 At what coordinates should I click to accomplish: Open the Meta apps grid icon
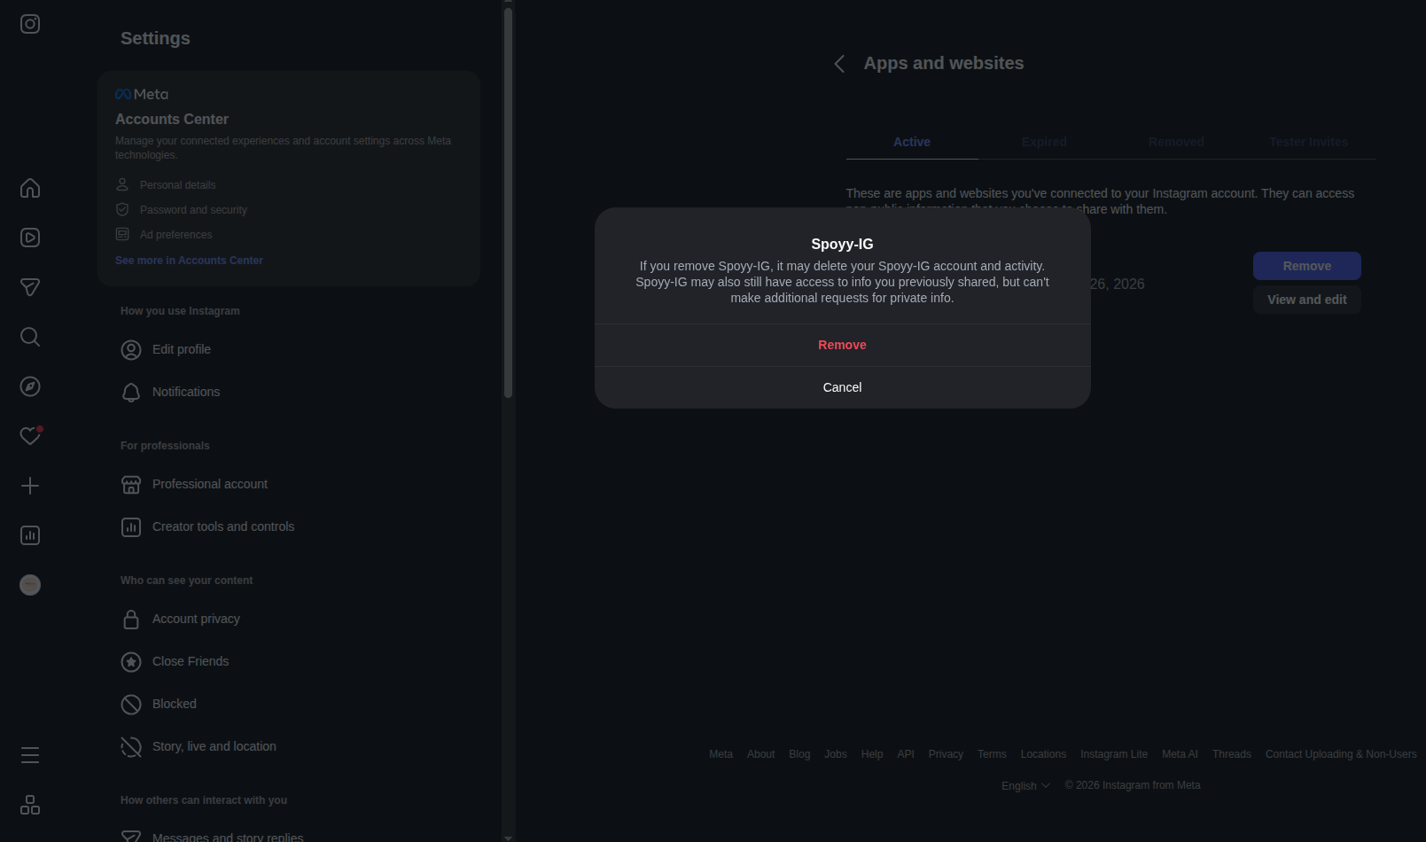(x=30, y=805)
